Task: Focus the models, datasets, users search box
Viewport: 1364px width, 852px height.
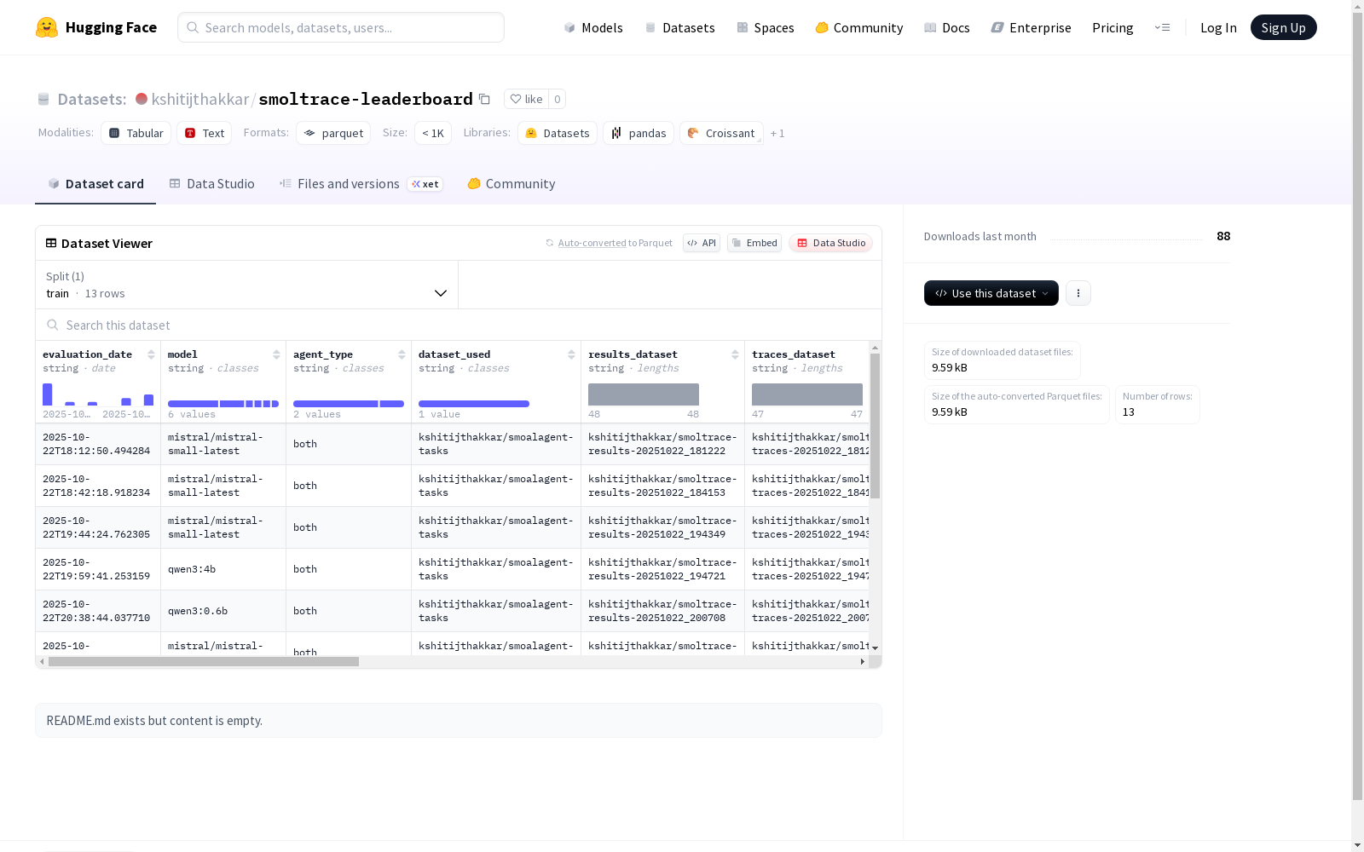Action: (341, 27)
